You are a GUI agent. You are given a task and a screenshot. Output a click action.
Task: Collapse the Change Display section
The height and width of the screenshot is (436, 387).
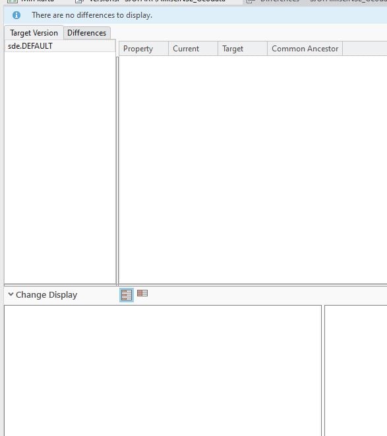[x=11, y=294]
